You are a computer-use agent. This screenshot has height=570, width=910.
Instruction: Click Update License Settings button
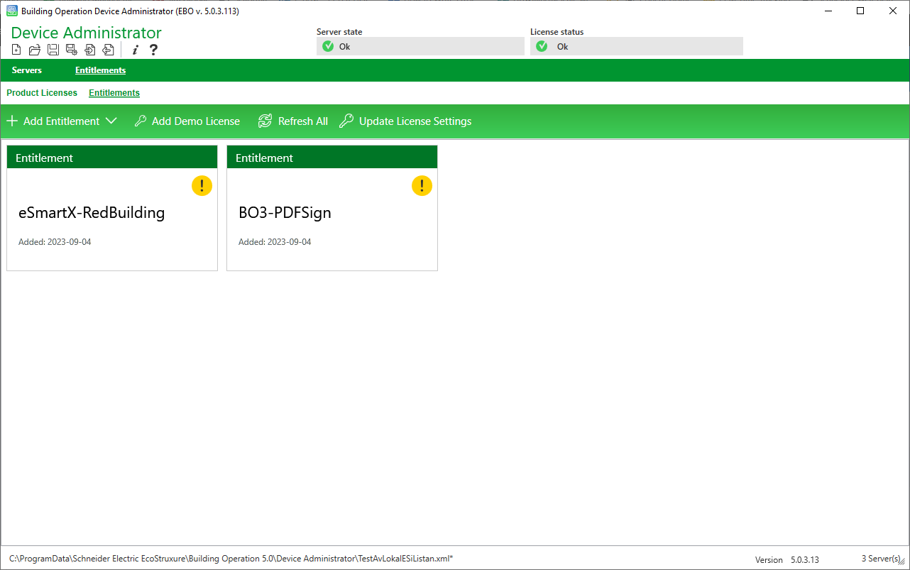pos(405,121)
